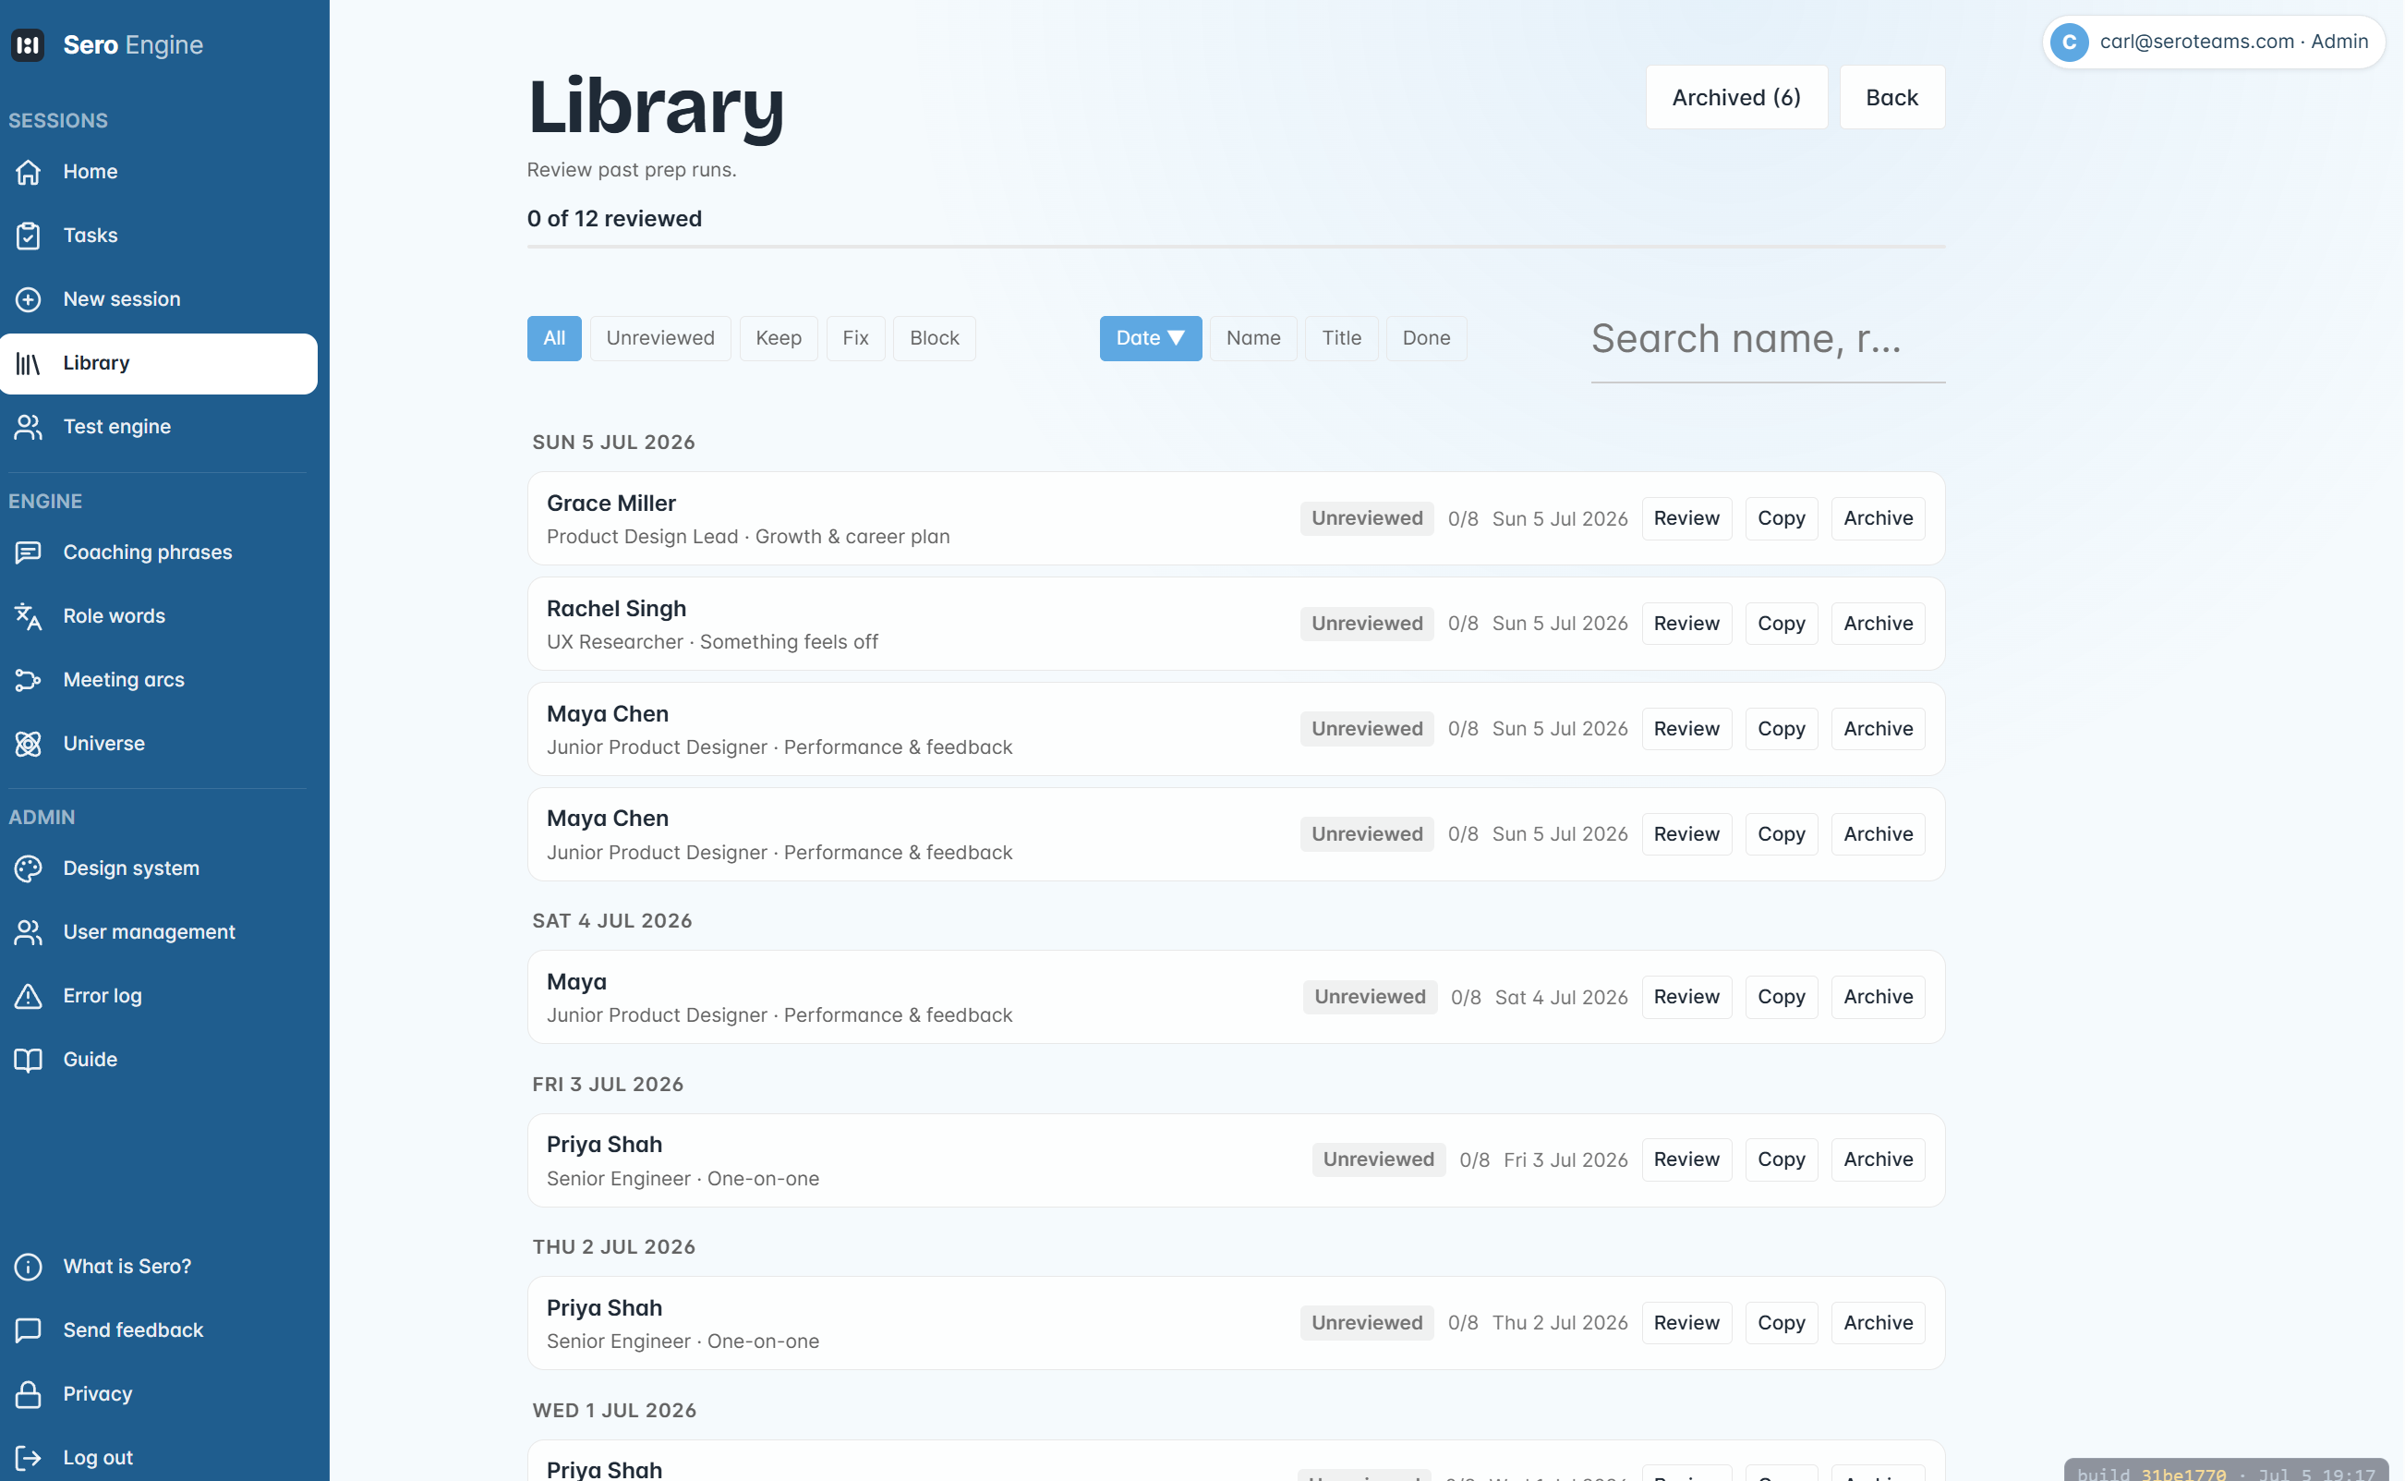Screen dimensions: 2405x1481
Task: Filter runs by Unreviewed
Action: coord(660,338)
